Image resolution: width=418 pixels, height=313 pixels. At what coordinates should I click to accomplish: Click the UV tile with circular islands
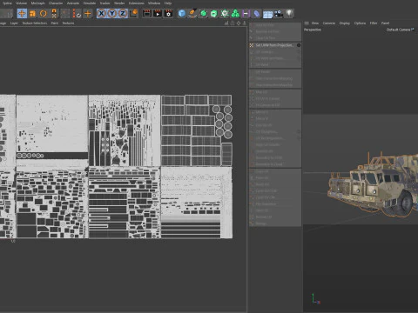[x=197, y=130]
